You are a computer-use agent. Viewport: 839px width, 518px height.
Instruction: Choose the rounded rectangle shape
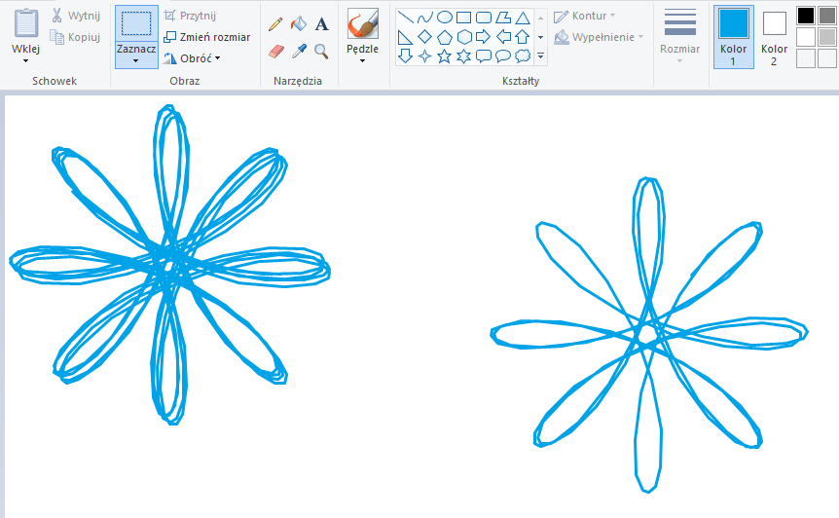tap(484, 18)
